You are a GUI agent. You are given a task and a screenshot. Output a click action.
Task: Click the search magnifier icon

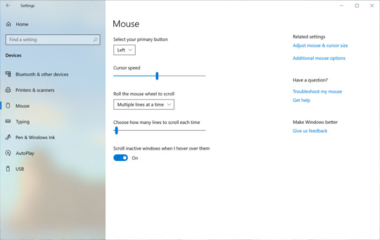tap(95, 40)
